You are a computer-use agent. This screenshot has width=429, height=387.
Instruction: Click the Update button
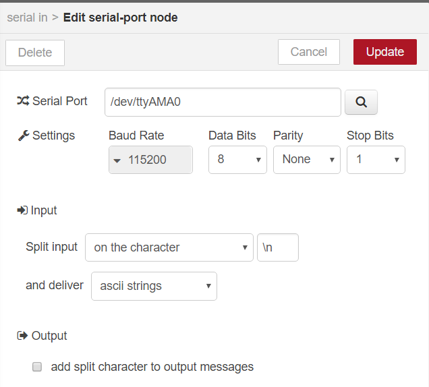coord(385,52)
